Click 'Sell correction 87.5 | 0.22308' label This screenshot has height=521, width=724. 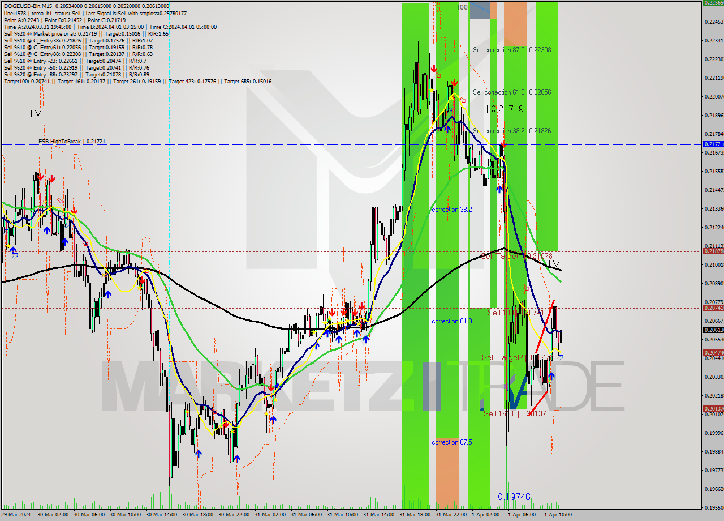[x=512, y=50]
